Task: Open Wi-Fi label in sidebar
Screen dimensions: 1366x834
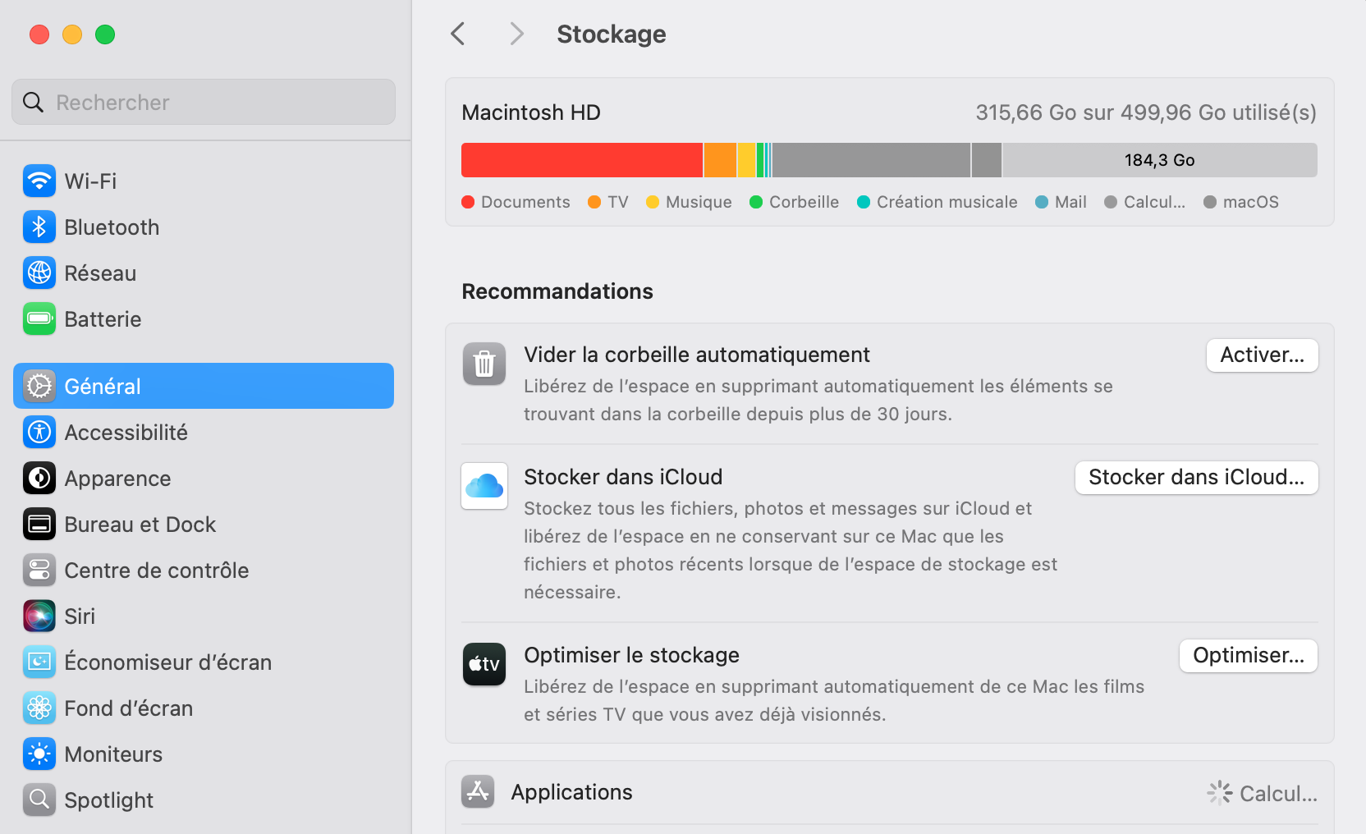Action: point(90,181)
